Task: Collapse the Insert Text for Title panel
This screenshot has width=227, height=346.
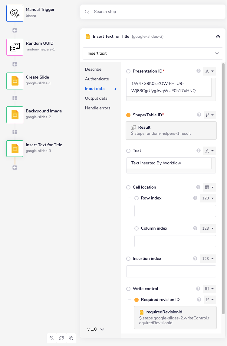Action: point(218,36)
